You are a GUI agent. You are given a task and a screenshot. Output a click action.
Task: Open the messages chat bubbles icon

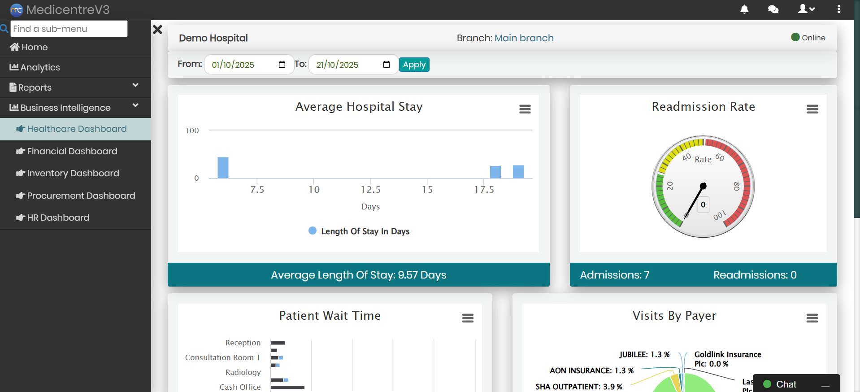(773, 9)
